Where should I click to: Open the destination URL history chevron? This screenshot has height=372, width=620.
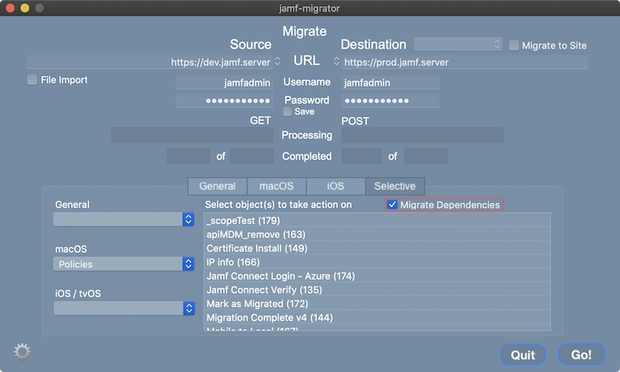point(336,61)
